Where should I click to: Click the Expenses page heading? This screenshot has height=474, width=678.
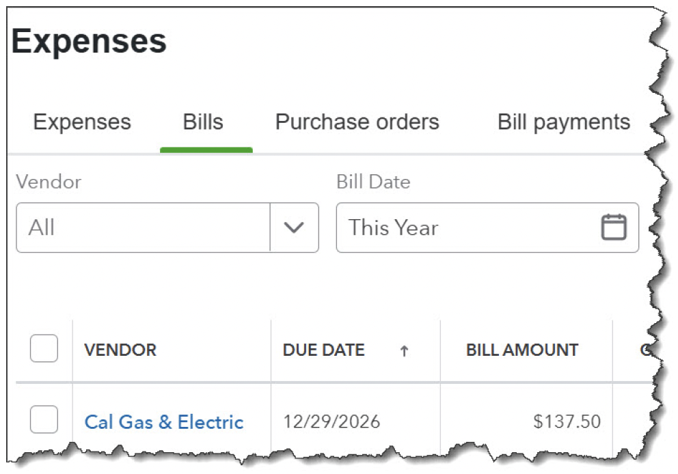(89, 42)
